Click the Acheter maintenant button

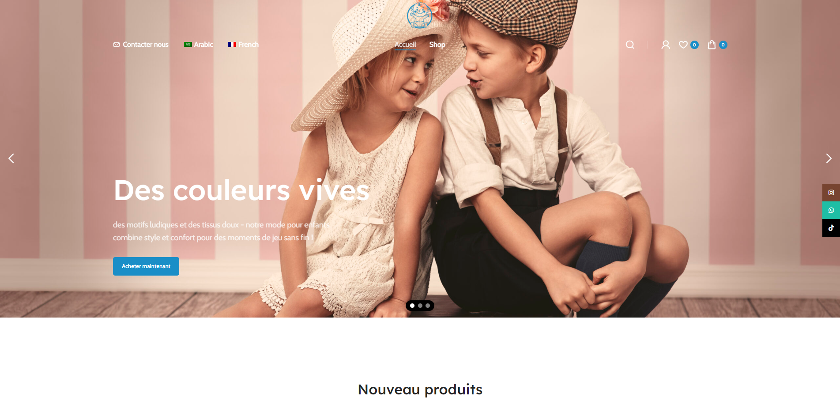(146, 266)
